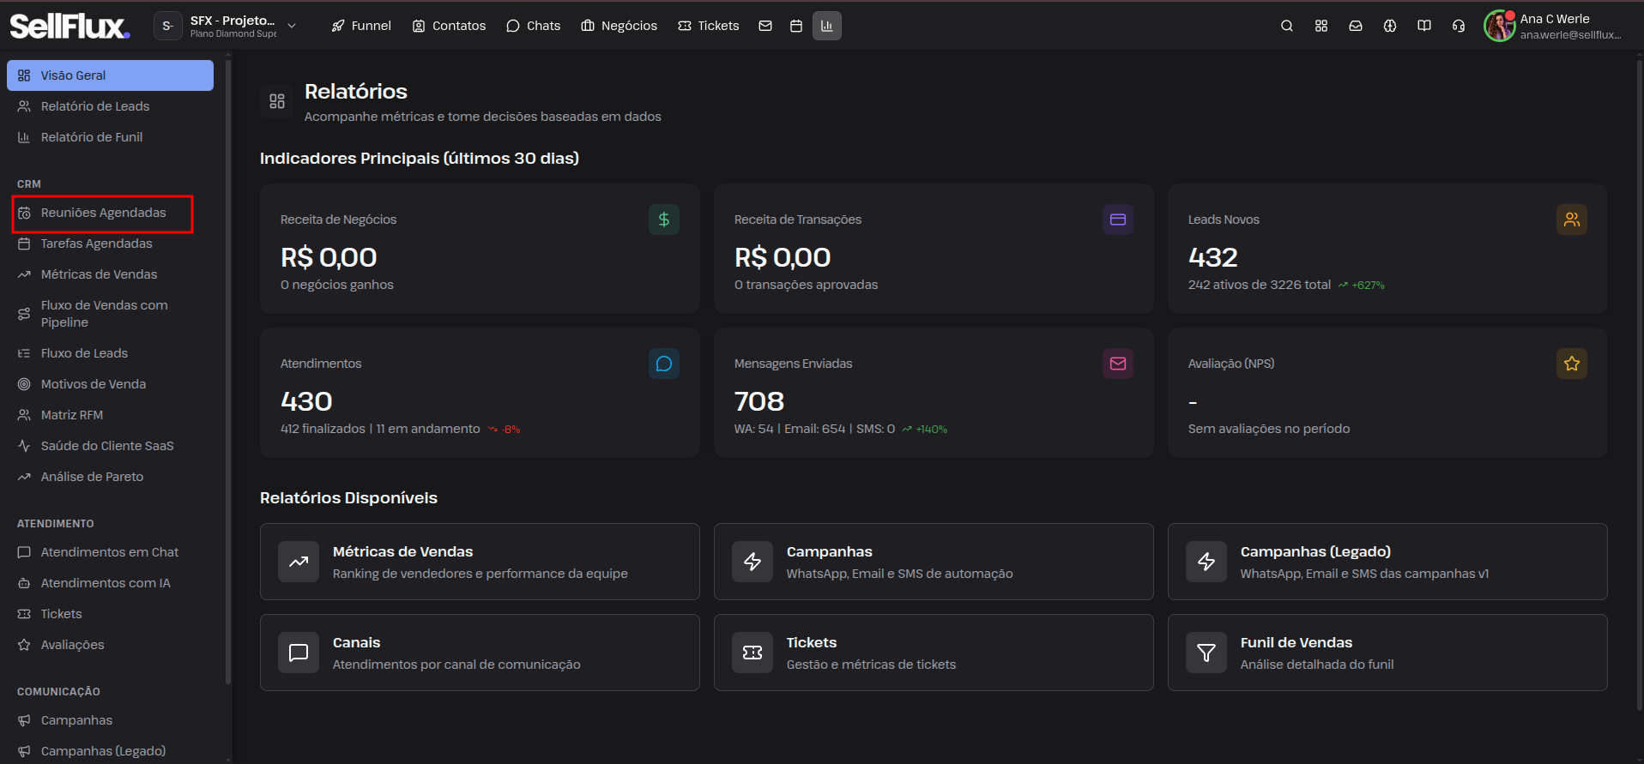Screen dimensions: 1644x764
Task: Open Negócios in top navigation
Action: 620,26
